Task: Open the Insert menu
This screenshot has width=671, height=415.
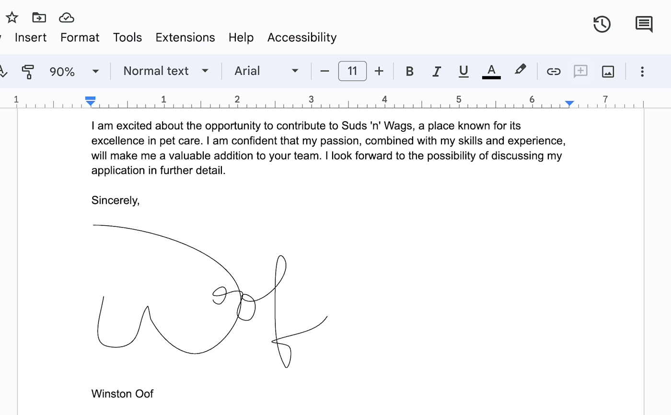Action: pos(31,37)
